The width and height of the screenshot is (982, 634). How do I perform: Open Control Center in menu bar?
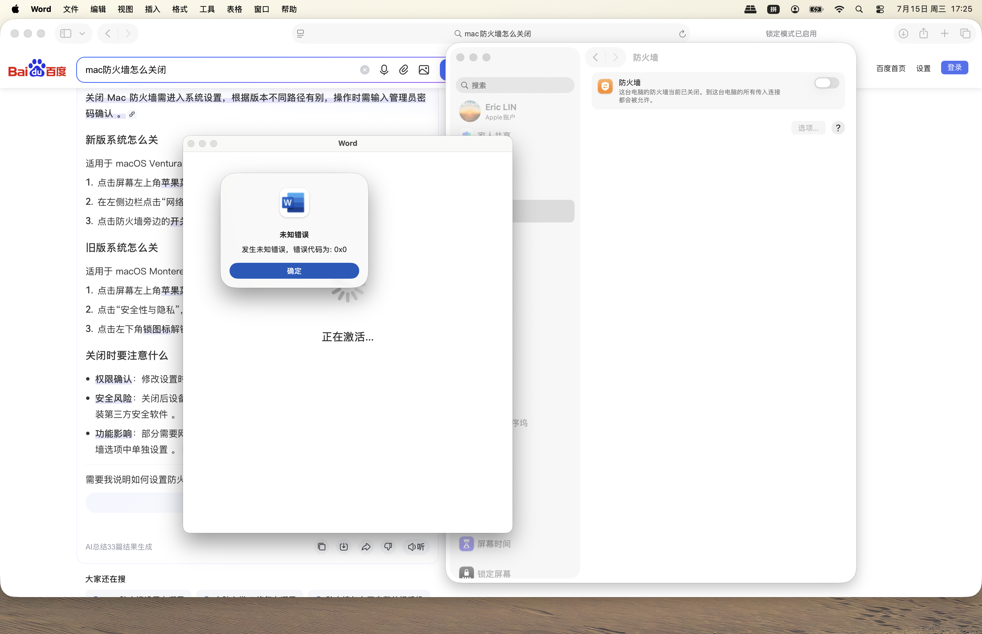coord(880,9)
